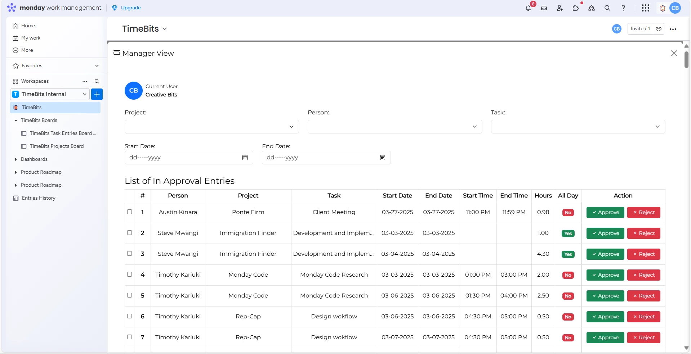Image resolution: width=691 pixels, height=354 pixels.
Task: Reject row 5 Monday Code entry
Action: 644,296
